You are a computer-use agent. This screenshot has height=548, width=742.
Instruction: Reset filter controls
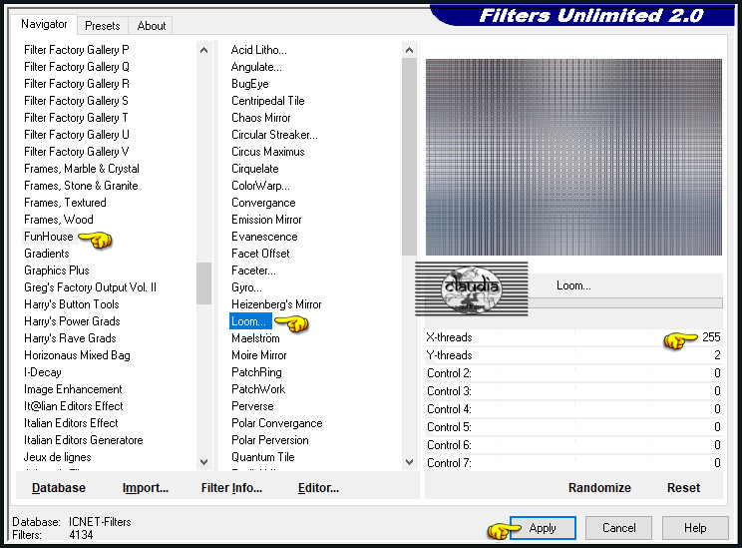(683, 488)
